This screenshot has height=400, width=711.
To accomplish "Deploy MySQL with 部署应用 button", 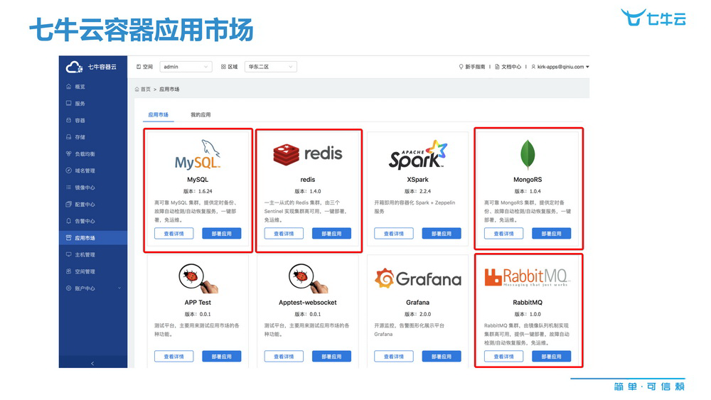I will click(x=222, y=233).
